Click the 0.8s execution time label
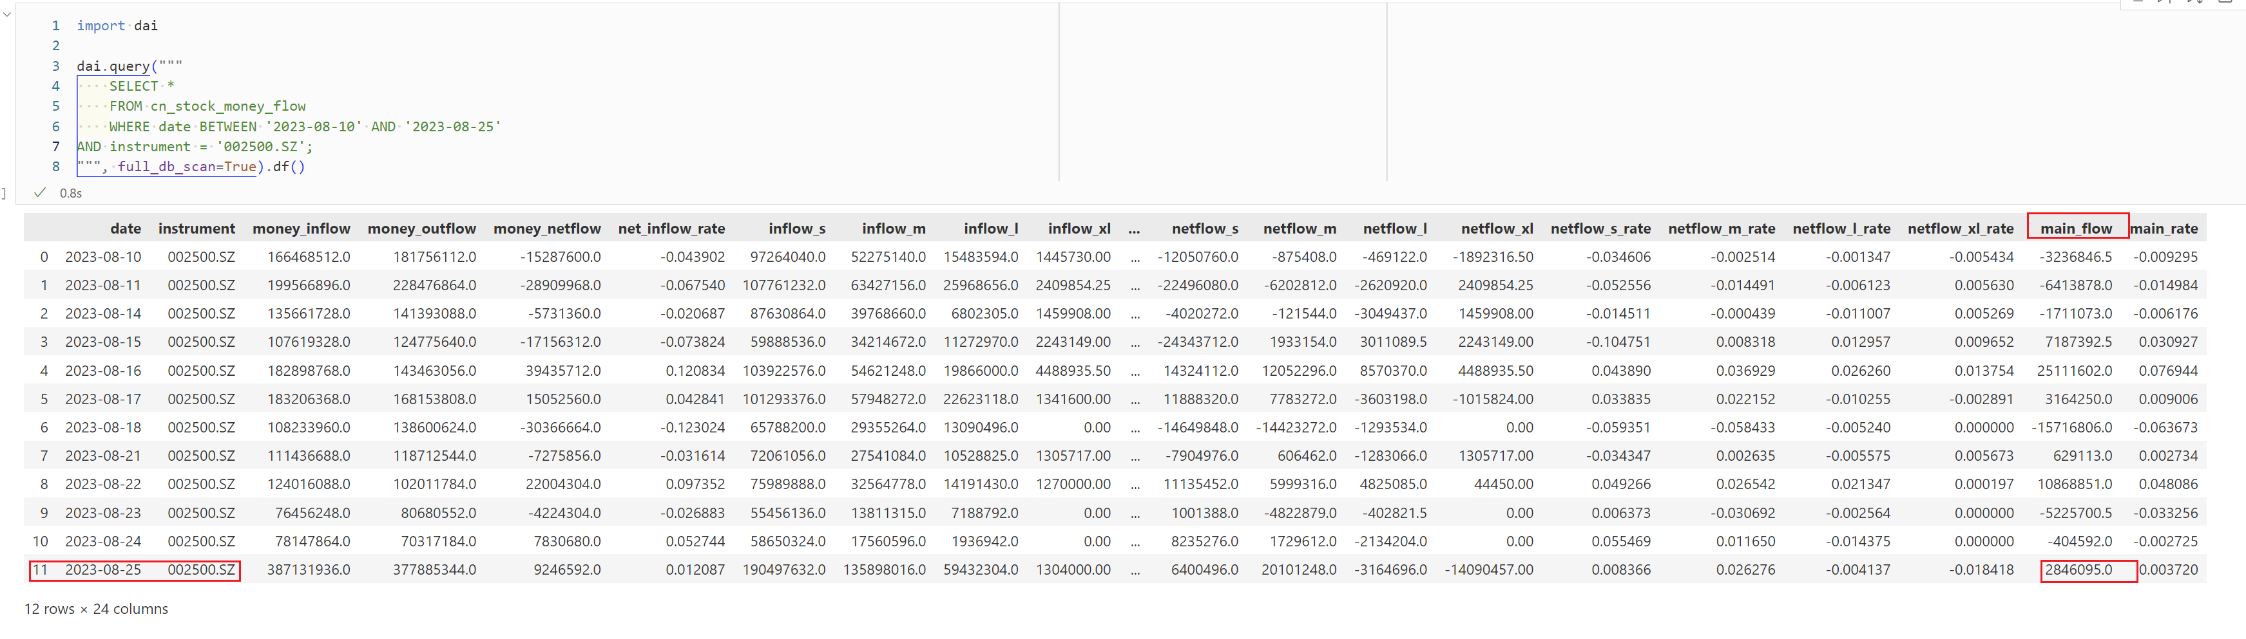The image size is (2246, 639). tap(71, 193)
